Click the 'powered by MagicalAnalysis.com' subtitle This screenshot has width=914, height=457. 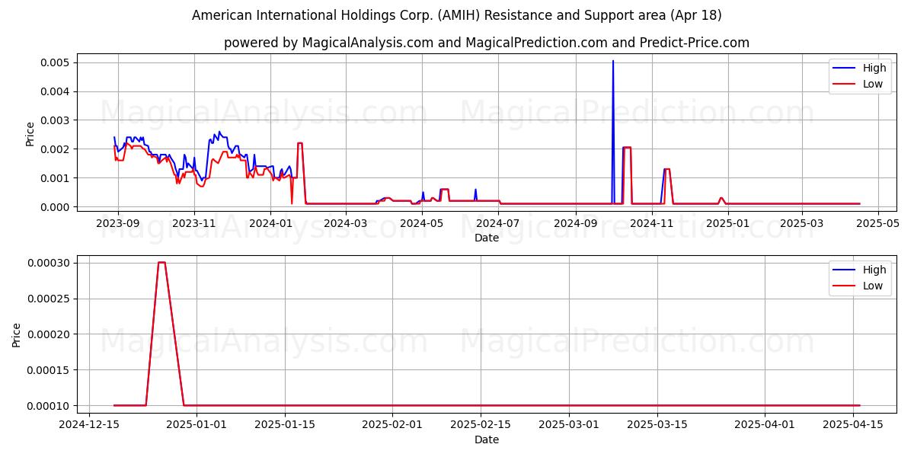(x=487, y=43)
